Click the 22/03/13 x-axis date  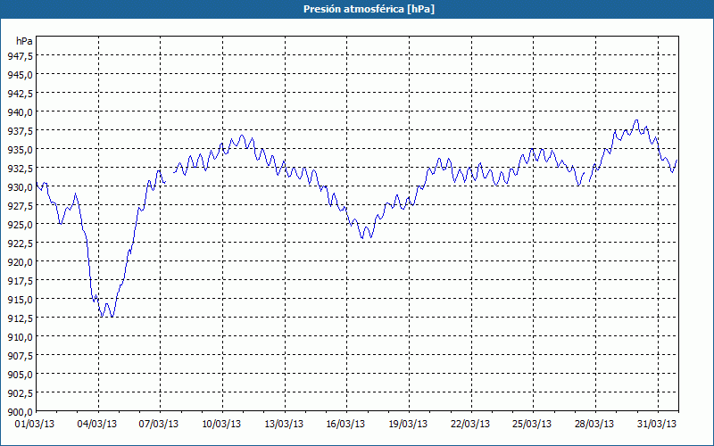click(470, 425)
